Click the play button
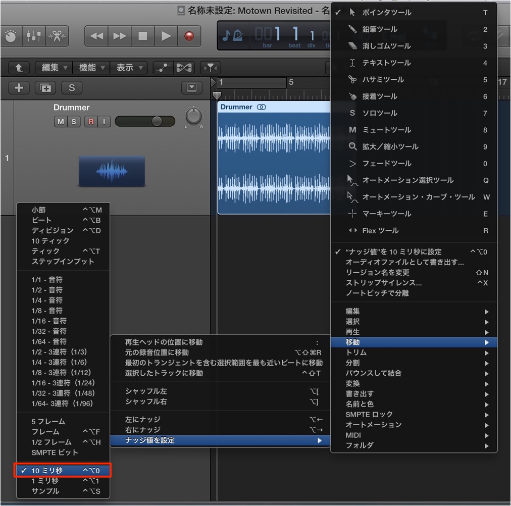The image size is (511, 506). pyautogui.click(x=166, y=36)
